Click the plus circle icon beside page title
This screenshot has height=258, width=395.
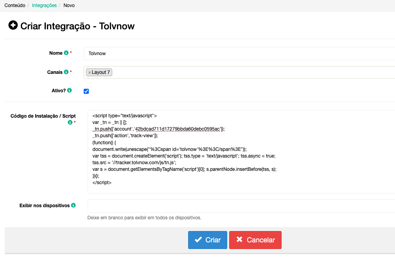pyautogui.click(x=13, y=25)
